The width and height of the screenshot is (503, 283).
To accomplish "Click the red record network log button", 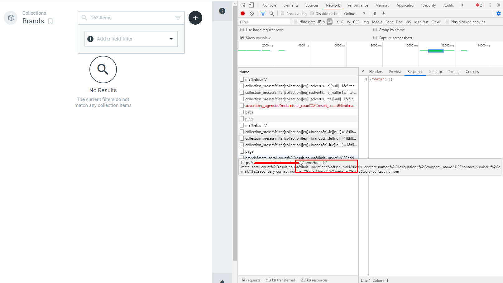I will click(243, 13).
